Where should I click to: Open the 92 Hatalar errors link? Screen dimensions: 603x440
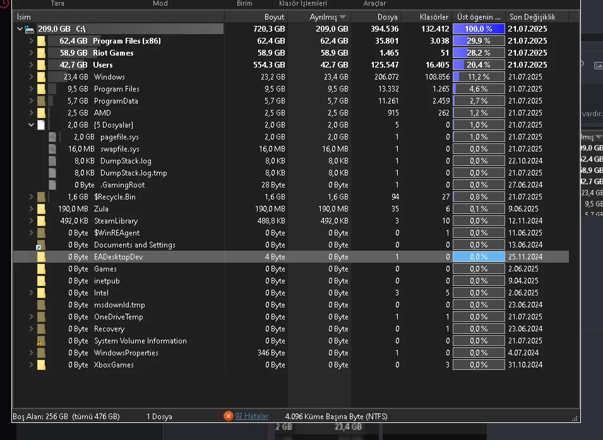[251, 416]
